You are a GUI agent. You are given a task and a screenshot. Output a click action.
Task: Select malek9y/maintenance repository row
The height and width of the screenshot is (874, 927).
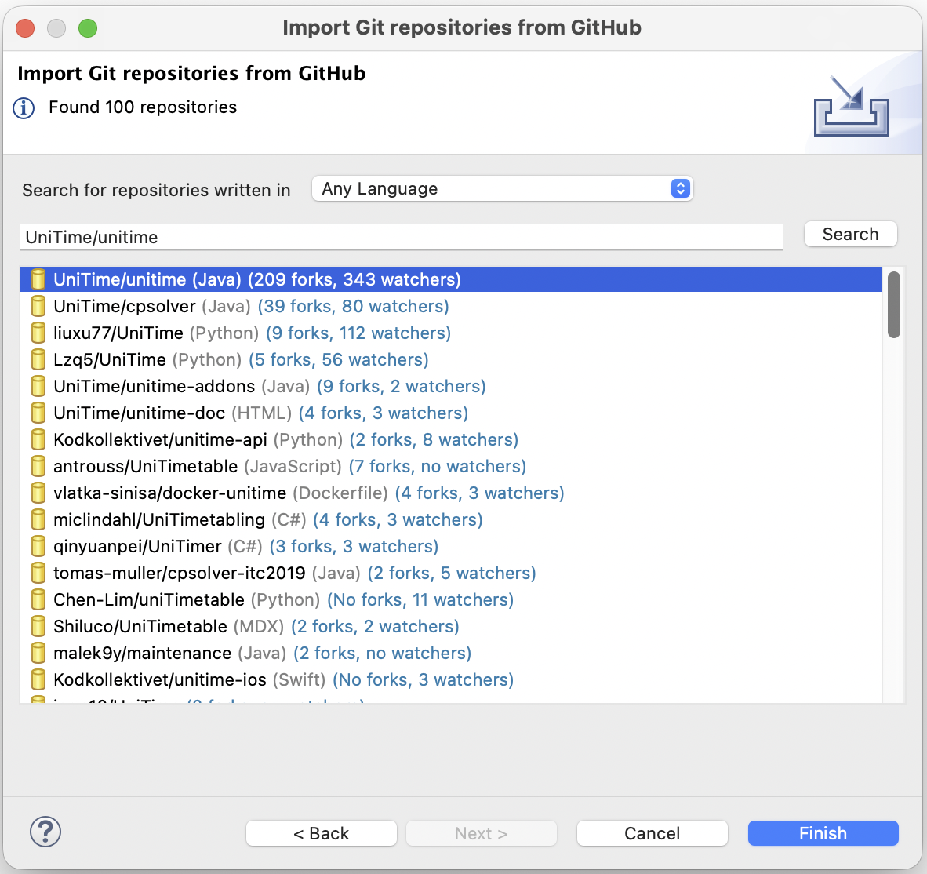[450, 653]
